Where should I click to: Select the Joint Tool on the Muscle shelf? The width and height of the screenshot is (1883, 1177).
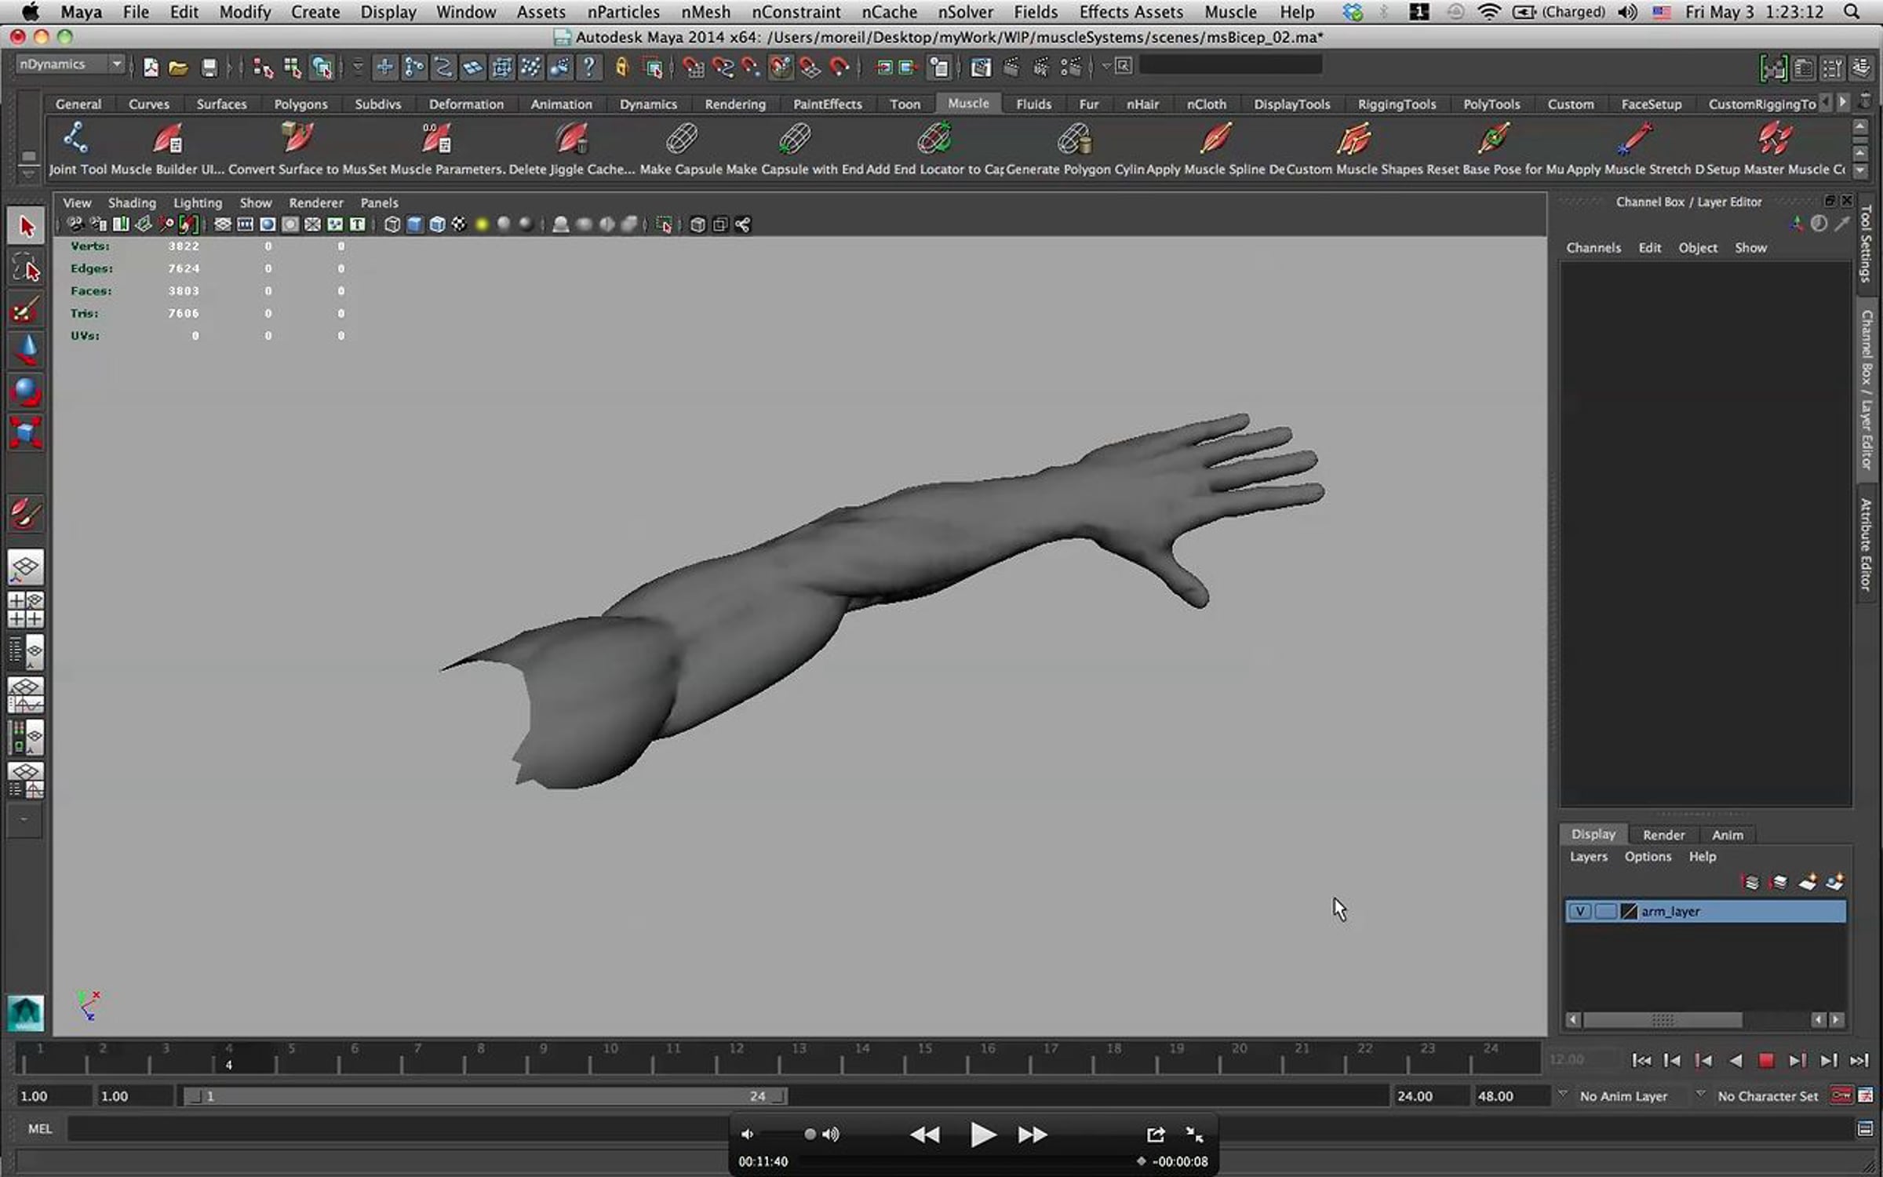click(x=75, y=140)
